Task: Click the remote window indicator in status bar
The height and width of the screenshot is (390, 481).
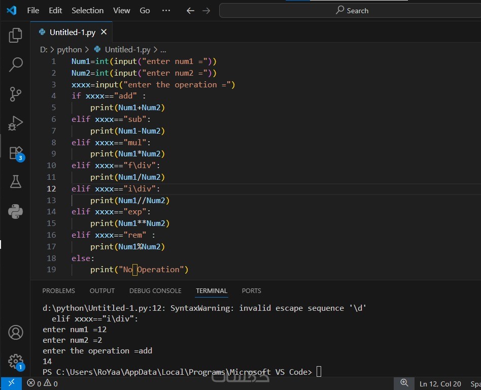Action: (x=11, y=383)
